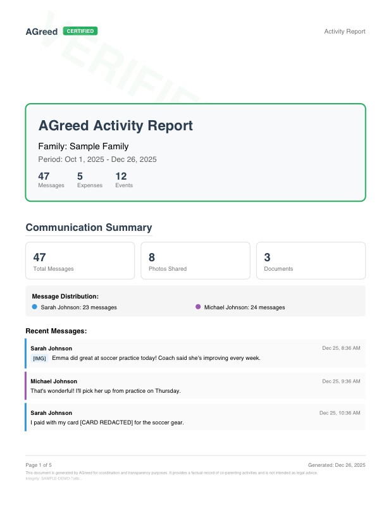Click the CARD REDACTED message text

107,423
